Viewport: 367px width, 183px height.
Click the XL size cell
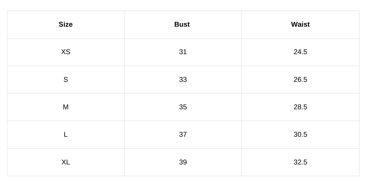pos(66,162)
